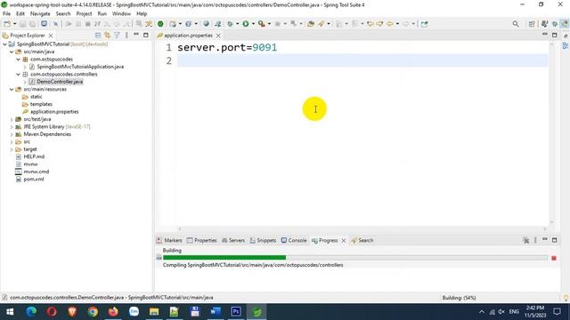Switch to the Properties tab
Viewport: 570px width, 320px height.
[x=202, y=240]
